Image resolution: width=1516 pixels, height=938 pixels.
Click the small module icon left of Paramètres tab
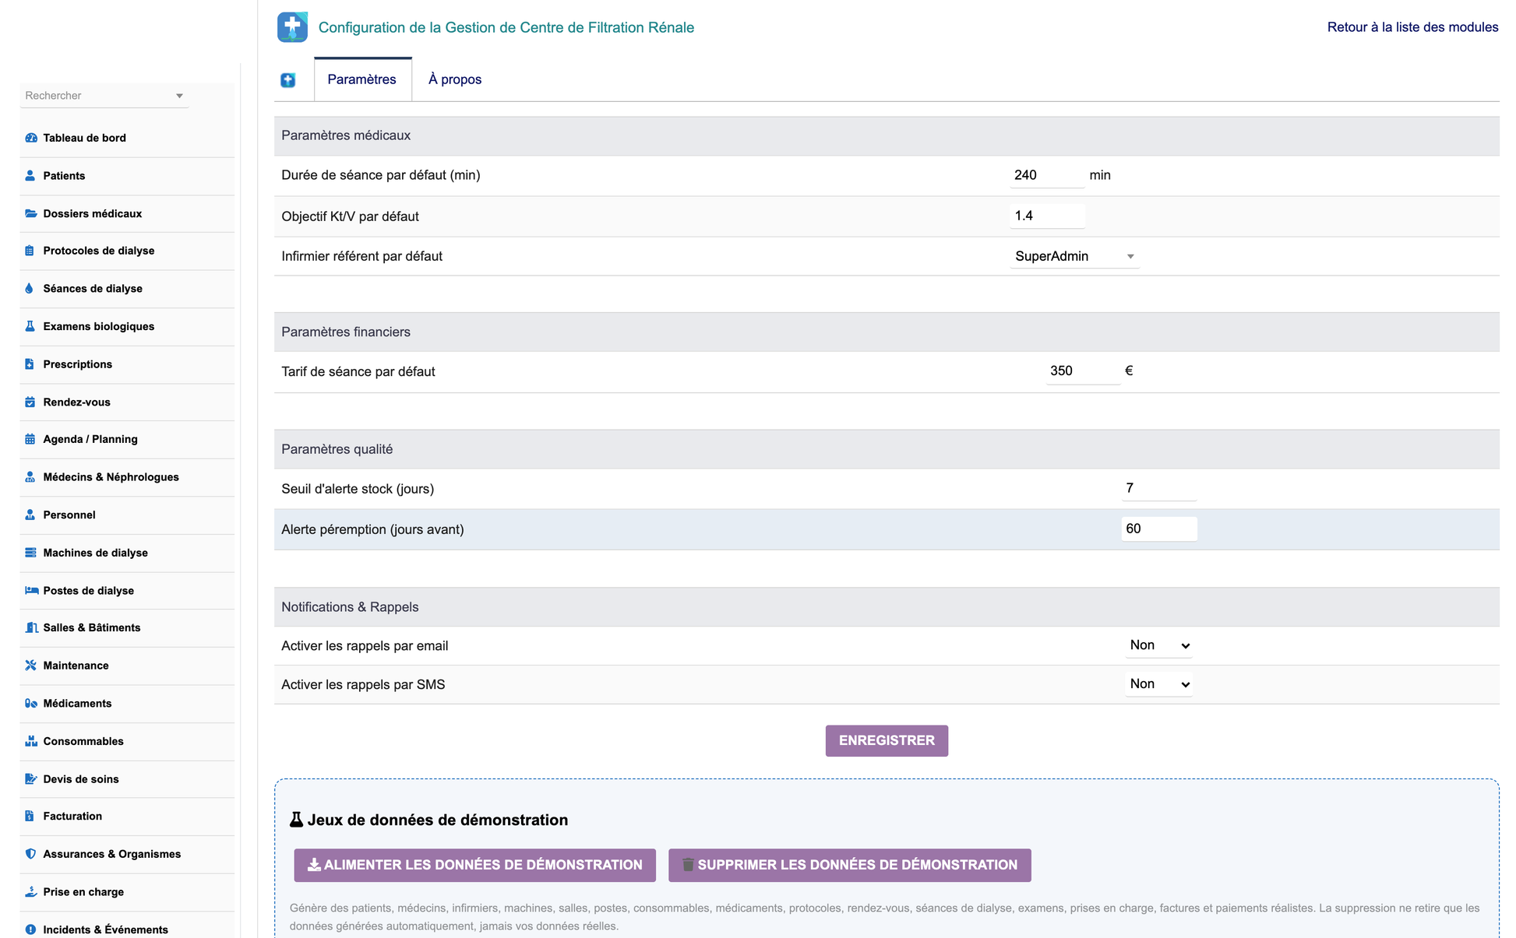[x=288, y=80]
